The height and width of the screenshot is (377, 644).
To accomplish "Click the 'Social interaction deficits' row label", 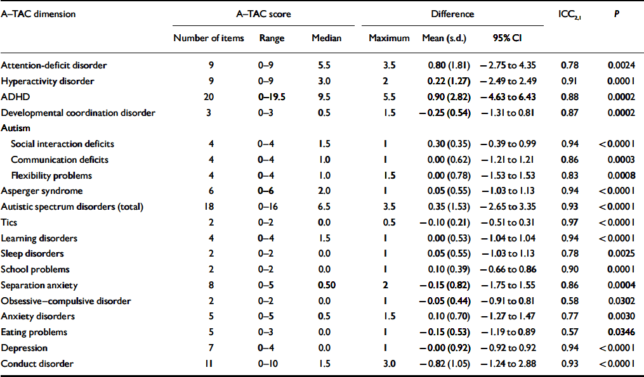I will pos(62,144).
